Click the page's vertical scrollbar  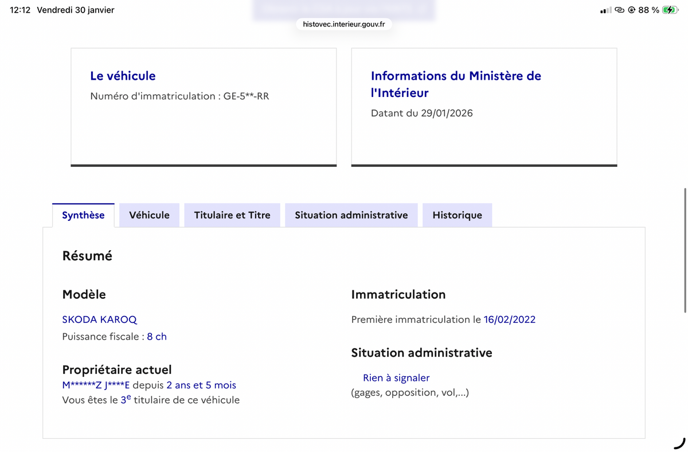[x=685, y=250]
